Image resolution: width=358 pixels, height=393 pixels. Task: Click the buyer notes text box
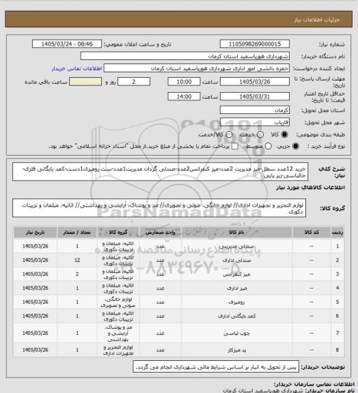point(216,367)
